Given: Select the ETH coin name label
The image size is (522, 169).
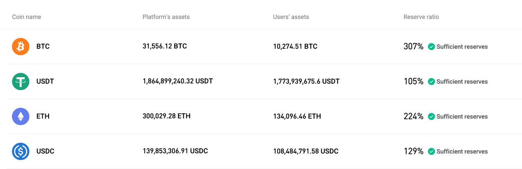Looking at the screenshot, I should click(43, 117).
